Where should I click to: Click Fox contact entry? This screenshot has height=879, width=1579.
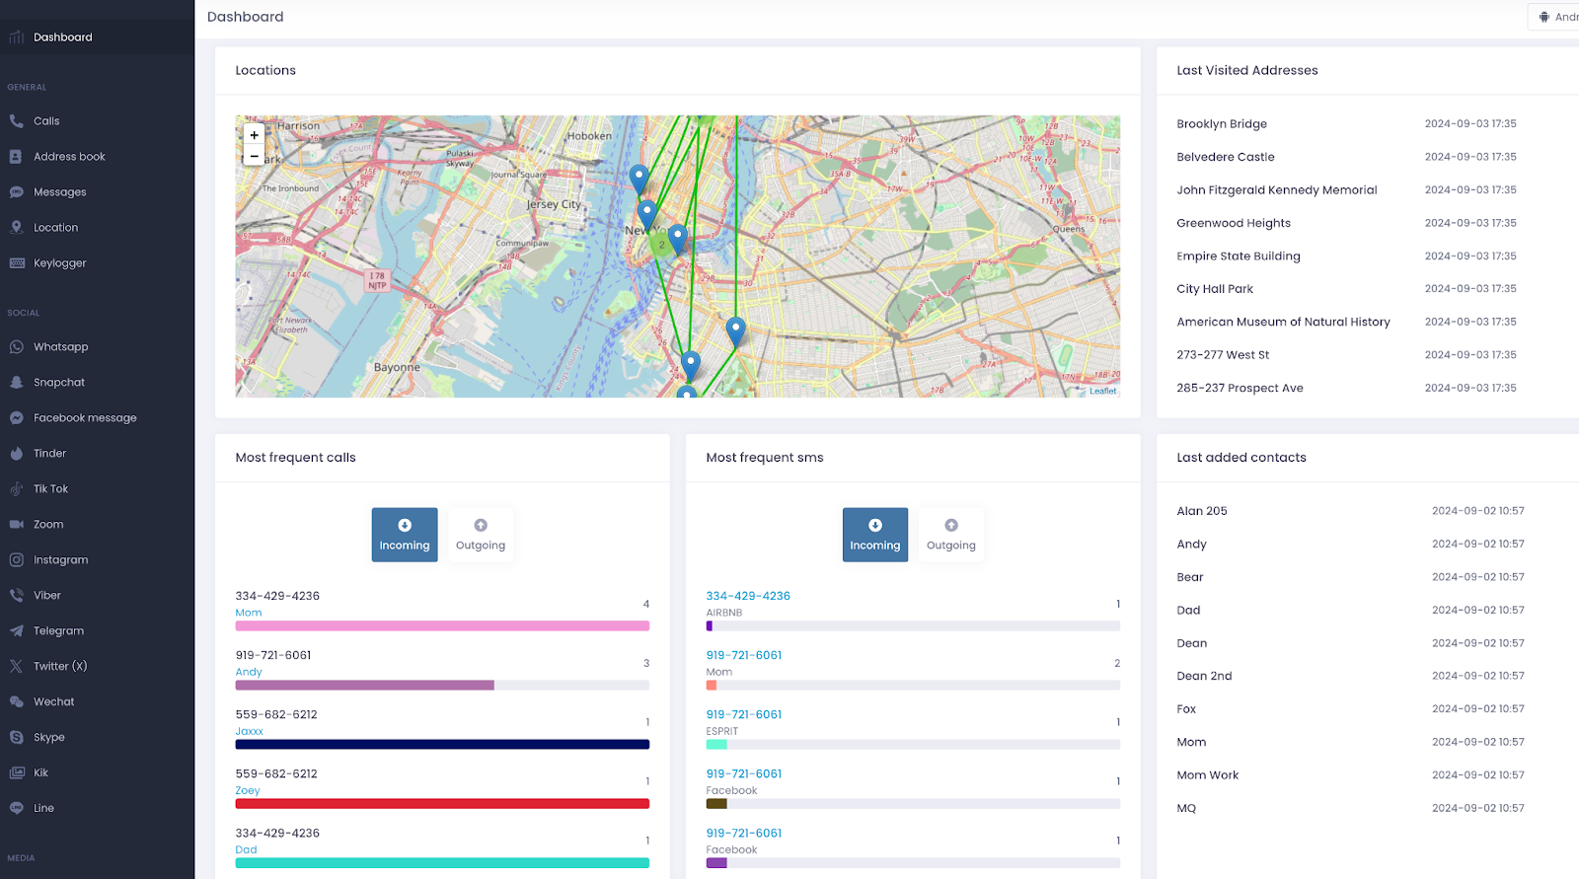[1186, 709]
